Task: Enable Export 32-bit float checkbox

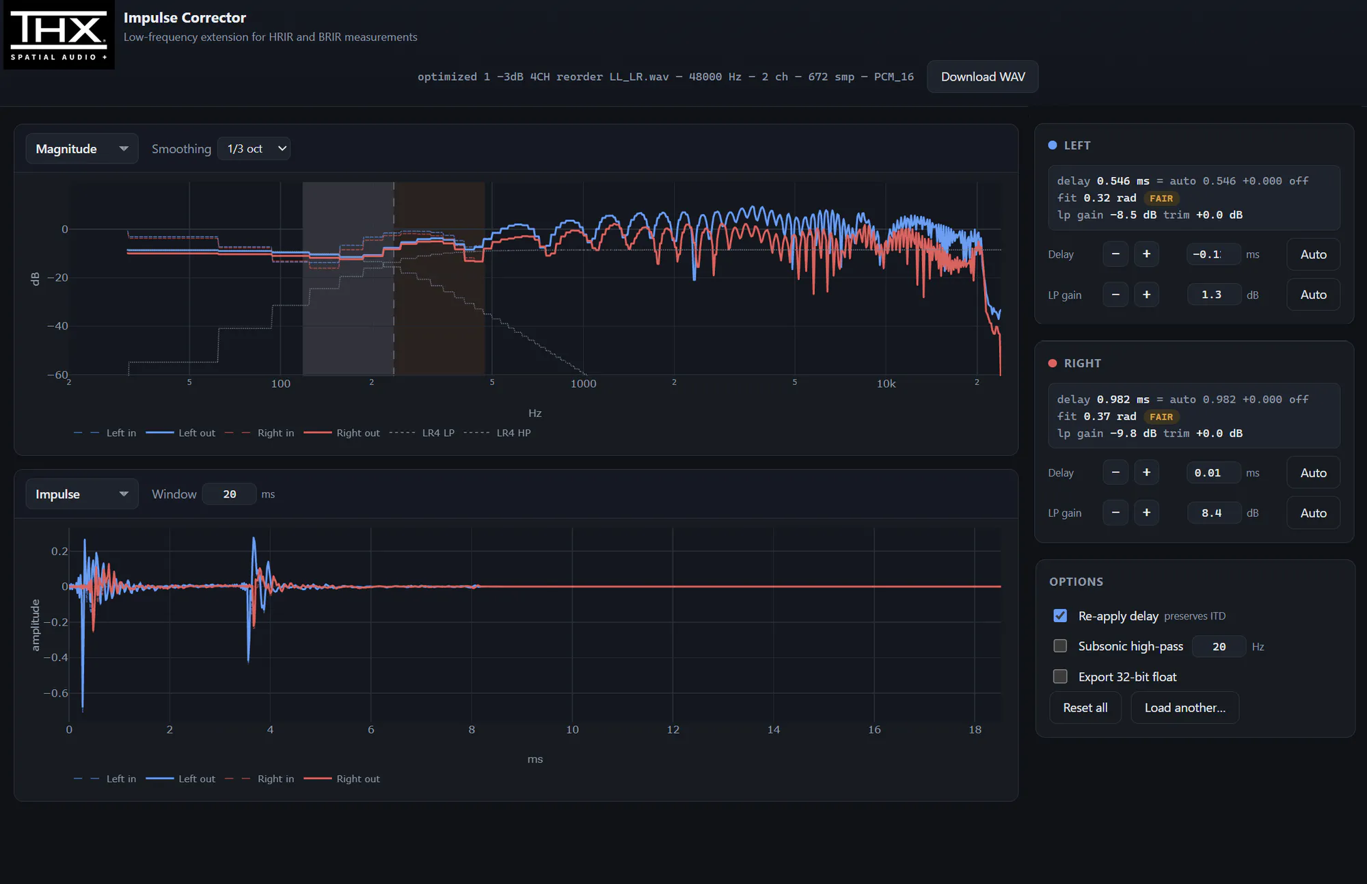Action: coord(1060,676)
